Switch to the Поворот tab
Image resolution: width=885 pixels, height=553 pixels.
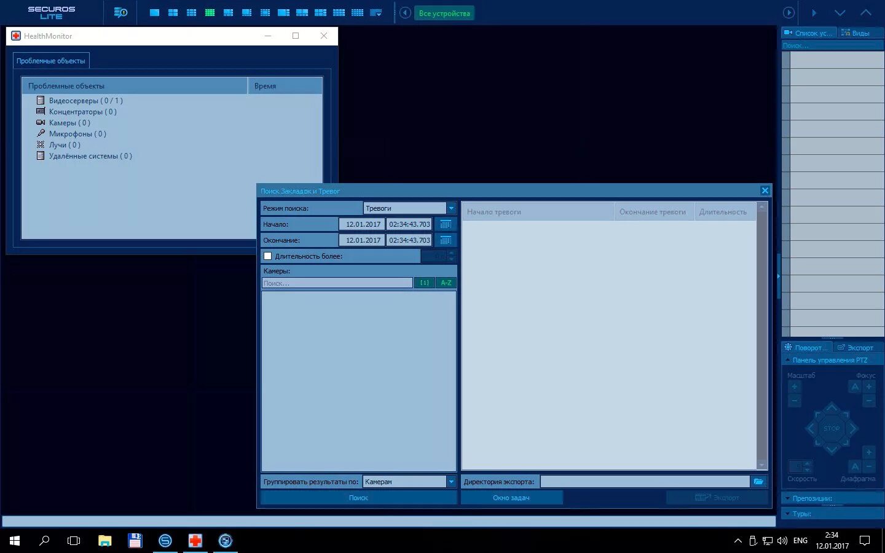pos(806,348)
